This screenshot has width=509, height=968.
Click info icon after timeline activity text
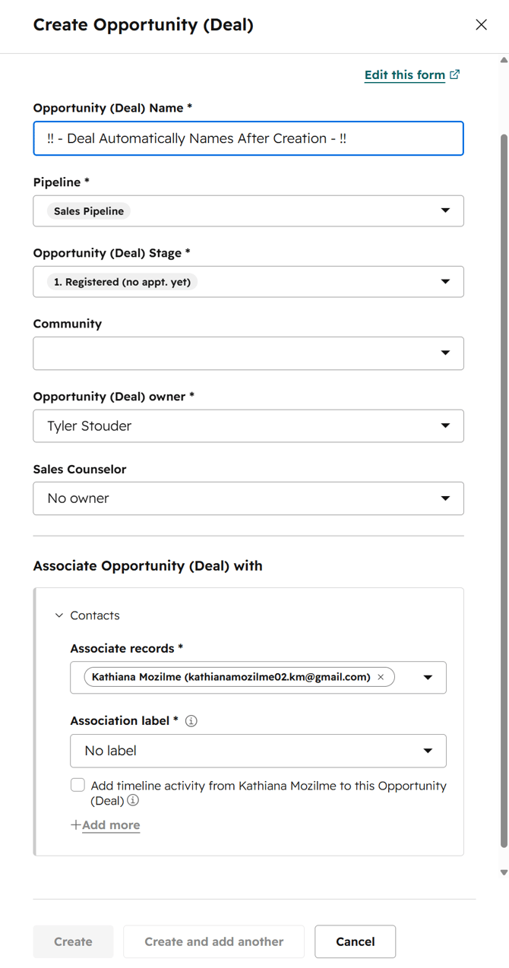click(x=133, y=800)
